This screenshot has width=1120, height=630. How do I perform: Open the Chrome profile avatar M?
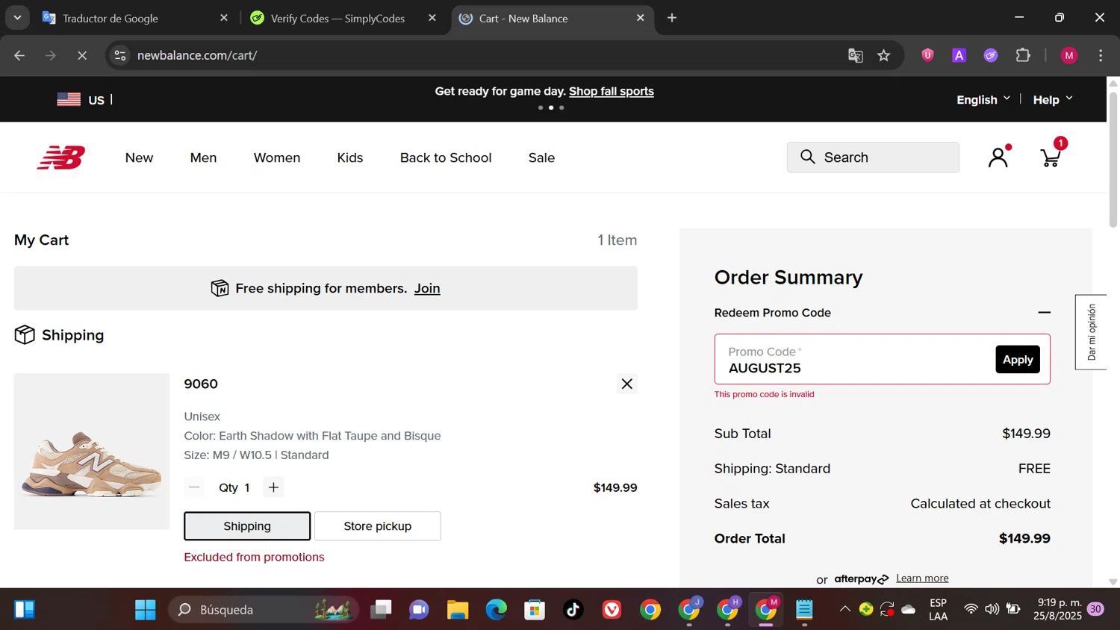1069,55
